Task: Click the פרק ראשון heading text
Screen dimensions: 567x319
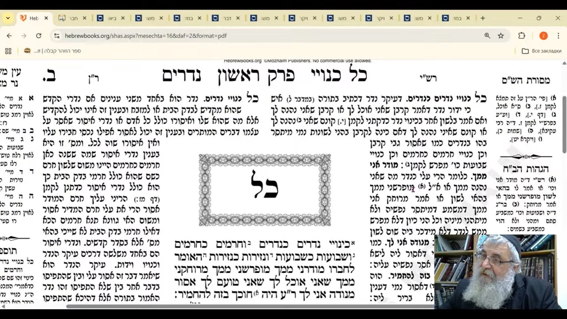Action: point(256,76)
